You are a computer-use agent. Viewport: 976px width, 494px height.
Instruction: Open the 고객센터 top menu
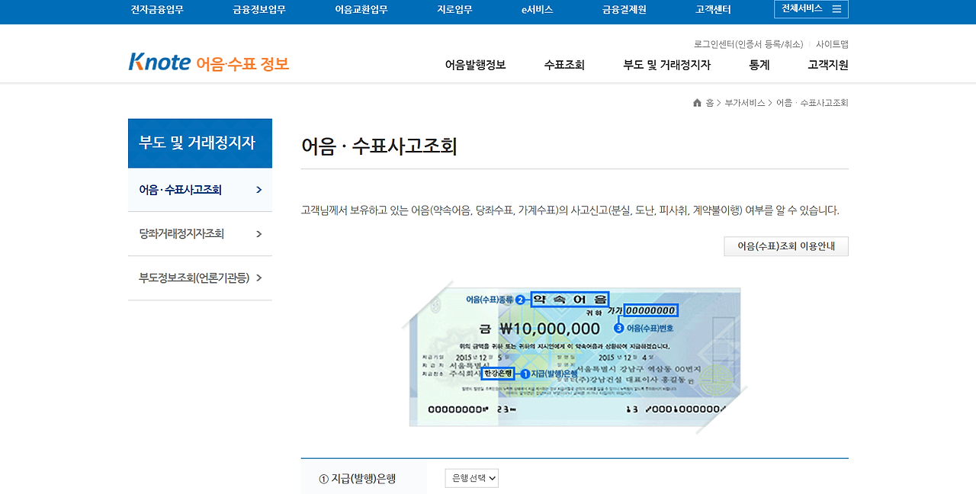click(713, 10)
